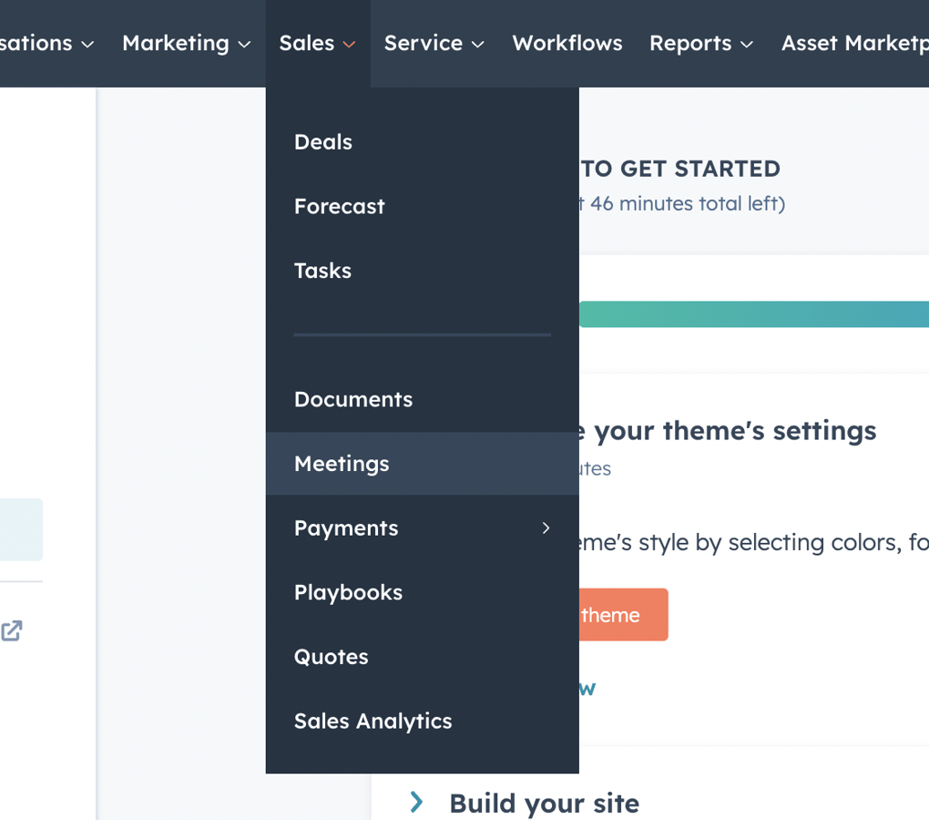Open Playbooks from the Sales menu
The image size is (929, 820).
point(348,592)
